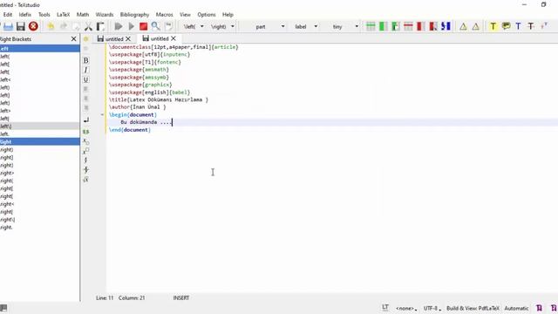Screen dimensions: 558x314
Task: Click the highlighted right group header row
Action: click(40, 141)
